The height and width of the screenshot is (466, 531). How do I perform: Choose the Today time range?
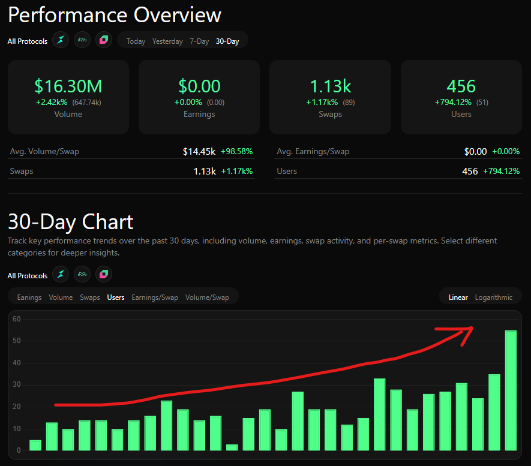136,41
